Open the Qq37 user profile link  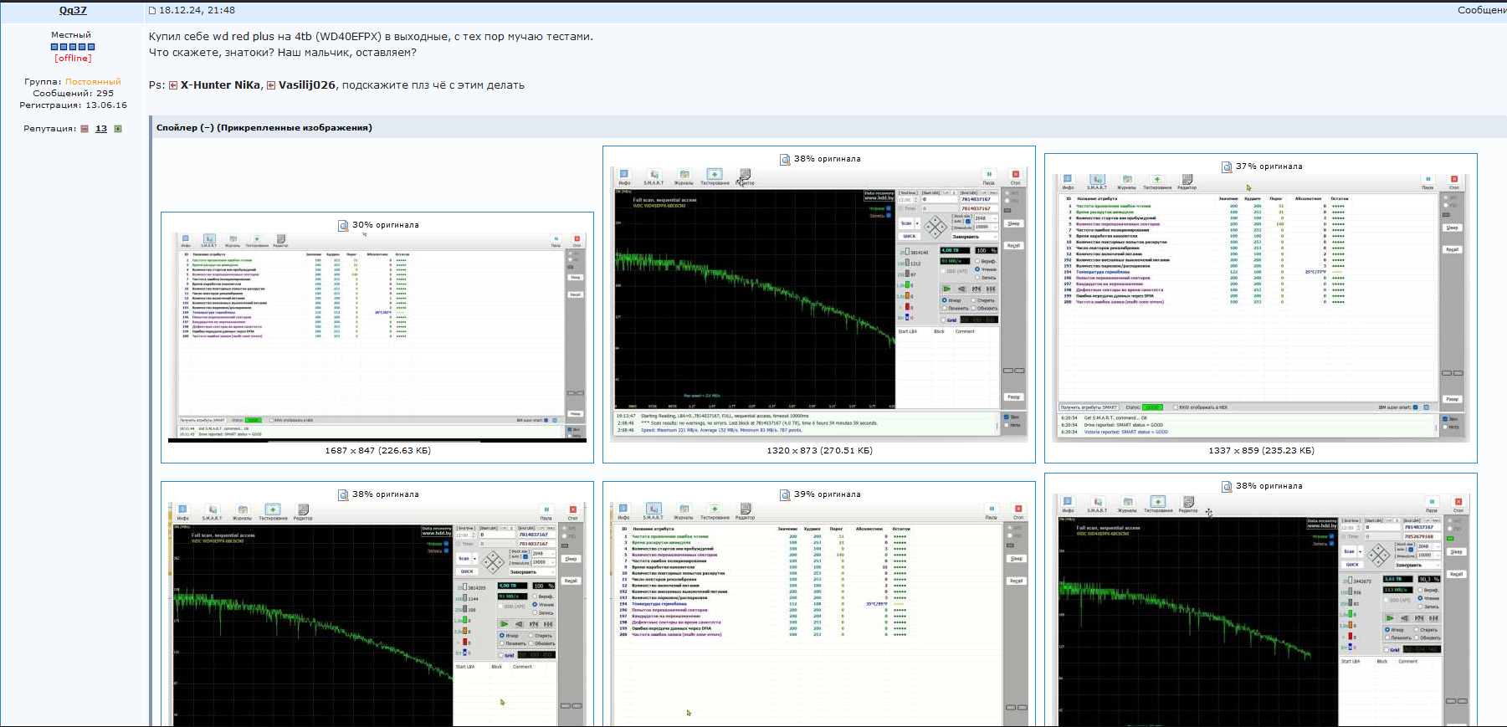click(x=73, y=11)
